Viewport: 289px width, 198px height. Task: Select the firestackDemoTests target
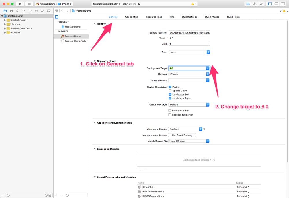[73, 41]
